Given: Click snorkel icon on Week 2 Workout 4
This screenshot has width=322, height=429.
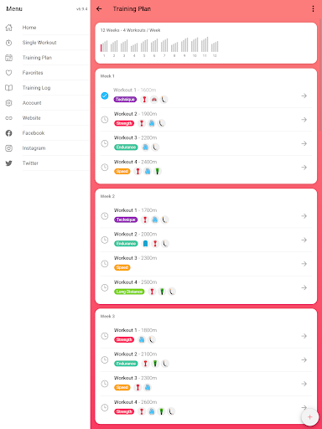Looking at the screenshot, I should tap(172, 292).
